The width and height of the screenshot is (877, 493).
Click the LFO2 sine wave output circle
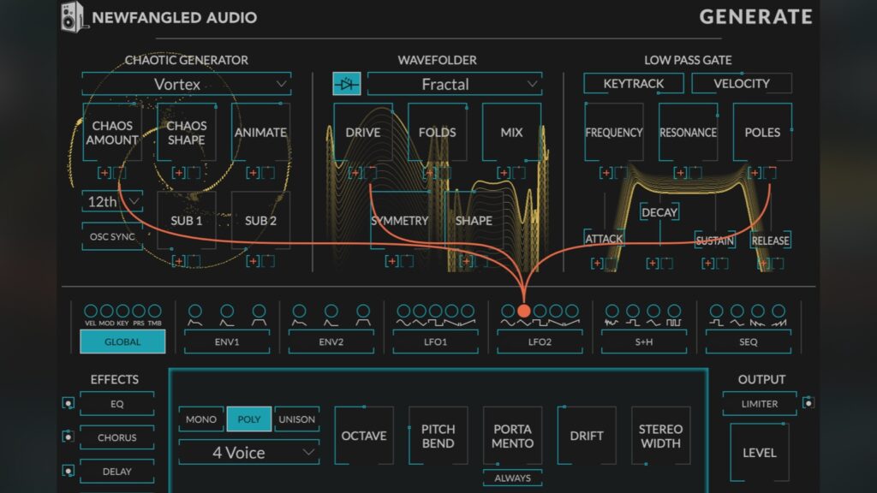(x=508, y=311)
